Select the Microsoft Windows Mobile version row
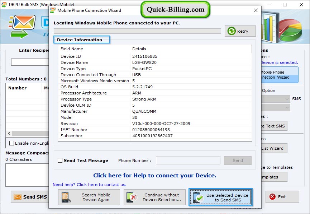 click(x=155, y=81)
